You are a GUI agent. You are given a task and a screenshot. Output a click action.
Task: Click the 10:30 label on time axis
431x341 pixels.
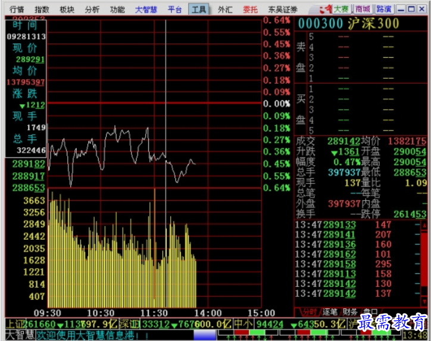click(x=101, y=313)
